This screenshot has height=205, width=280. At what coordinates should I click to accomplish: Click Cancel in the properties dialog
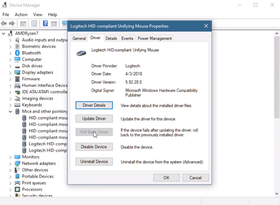click(x=196, y=178)
